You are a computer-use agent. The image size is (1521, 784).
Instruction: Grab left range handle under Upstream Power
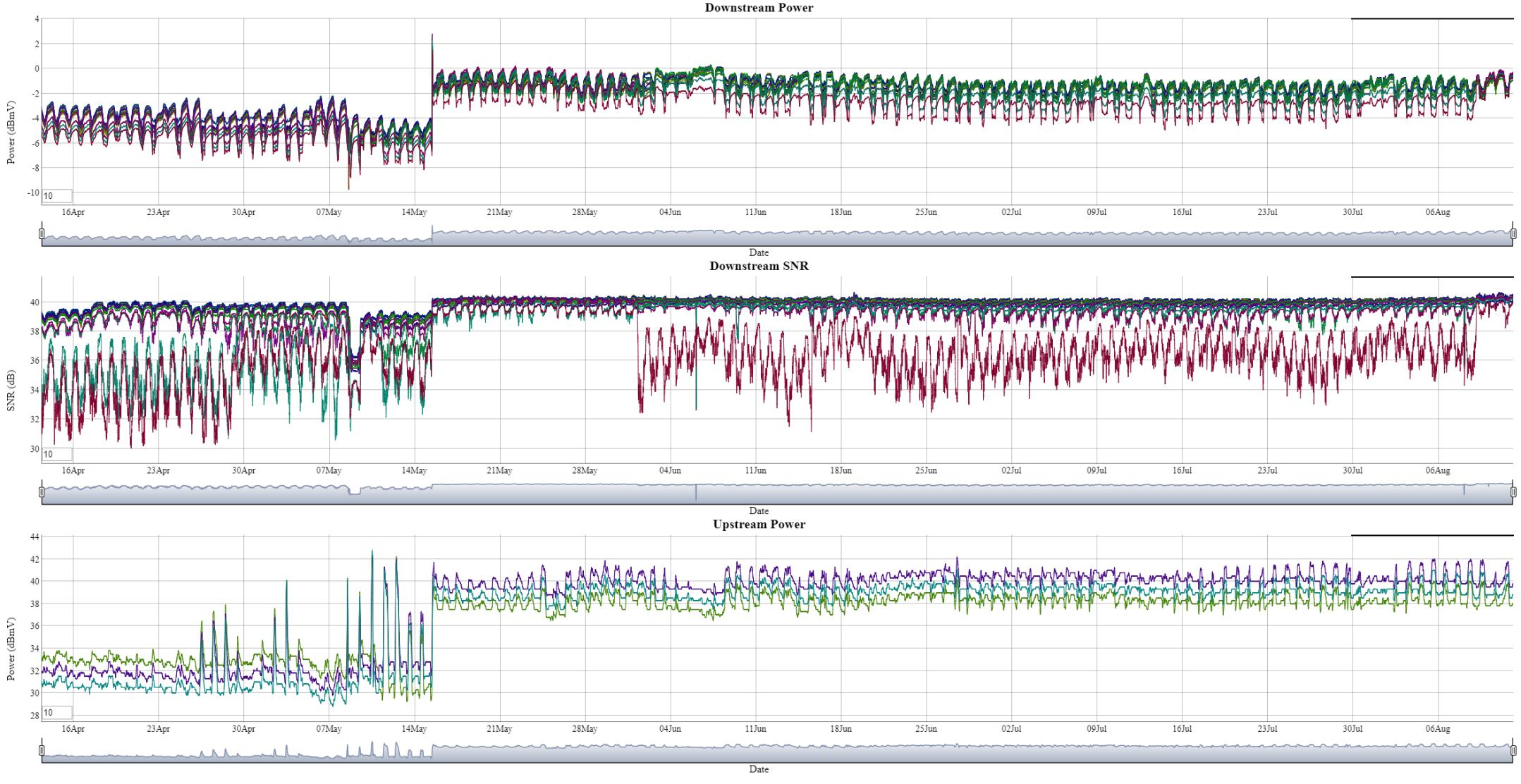42,750
